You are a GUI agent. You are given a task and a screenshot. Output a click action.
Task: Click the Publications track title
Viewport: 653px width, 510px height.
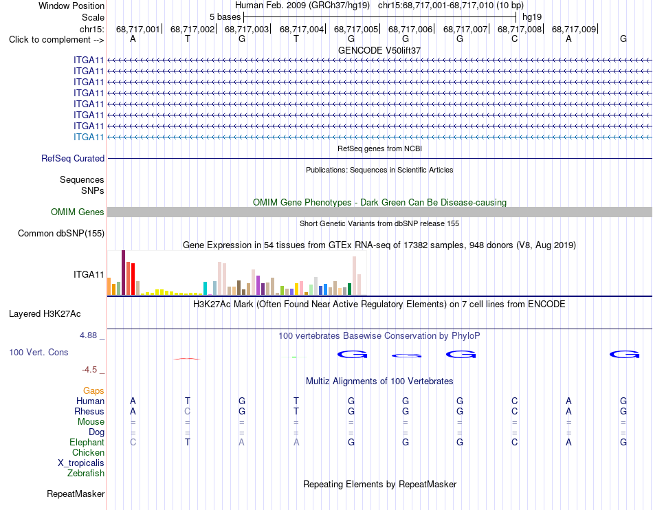click(379, 170)
